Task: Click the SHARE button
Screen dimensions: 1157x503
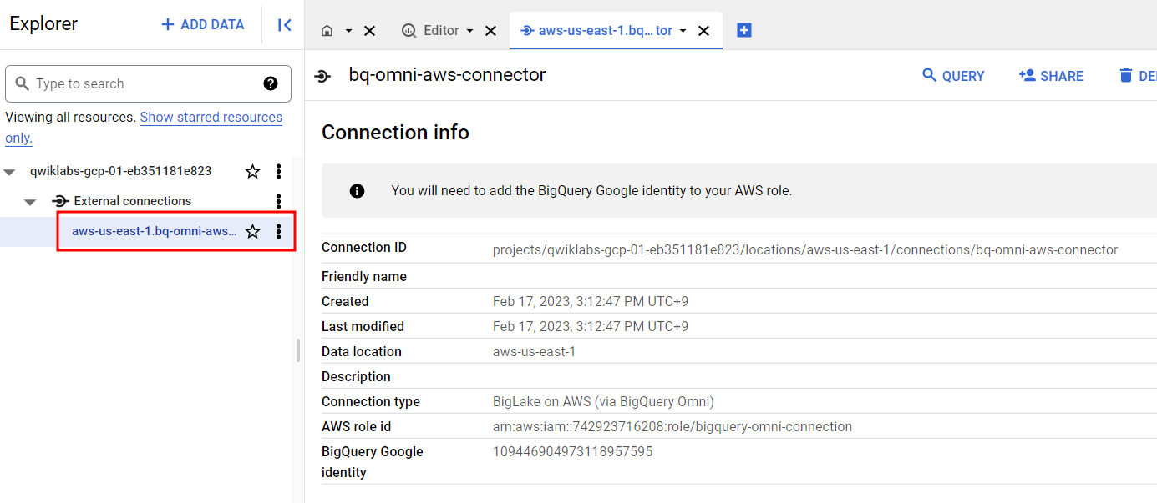Action: pos(1051,76)
